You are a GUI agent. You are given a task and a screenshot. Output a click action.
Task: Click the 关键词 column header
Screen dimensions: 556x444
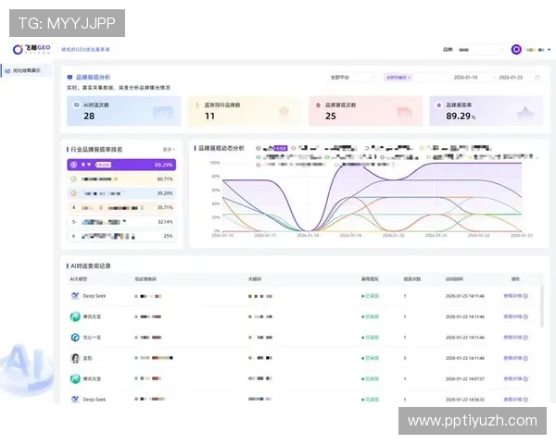click(x=255, y=279)
